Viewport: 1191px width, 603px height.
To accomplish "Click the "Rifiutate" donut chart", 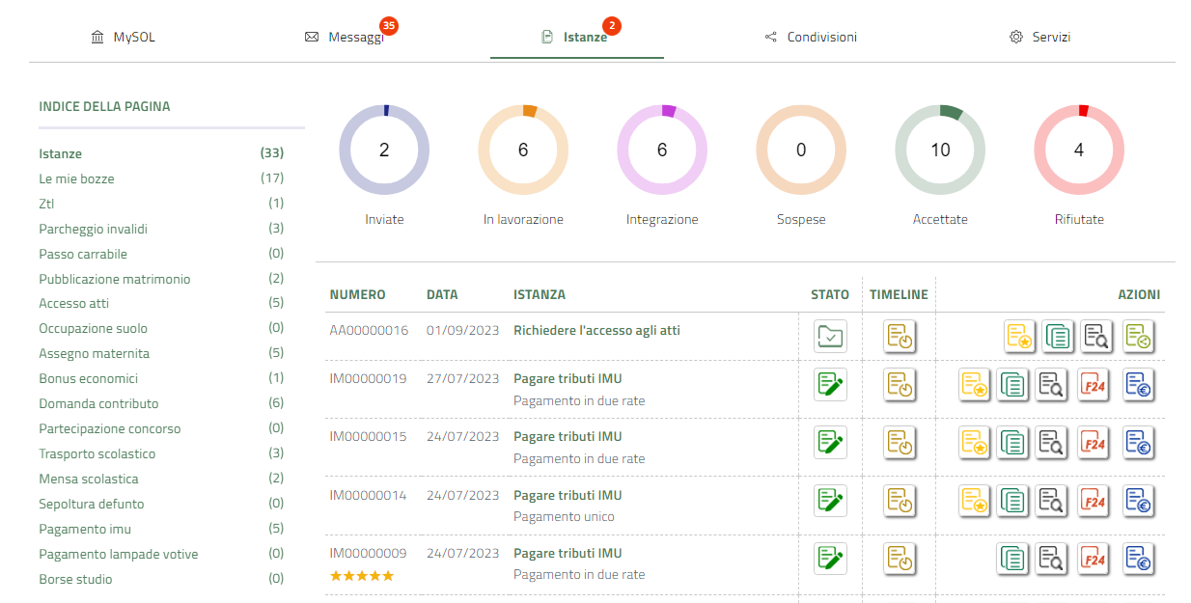I will [1079, 151].
